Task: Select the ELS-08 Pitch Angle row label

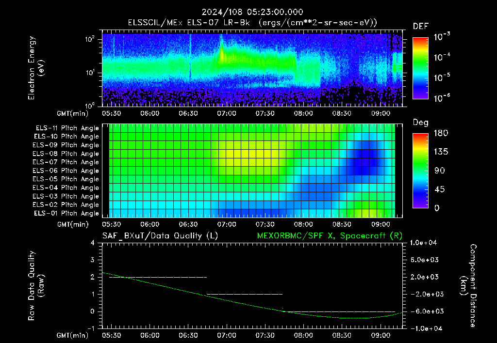Action: (x=66, y=154)
